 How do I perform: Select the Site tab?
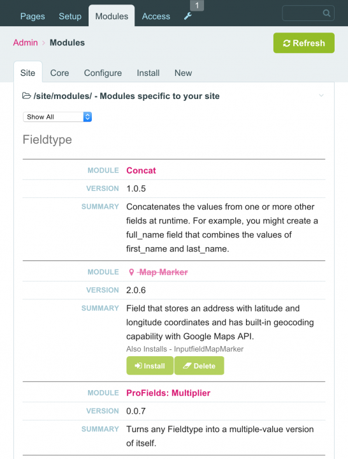(28, 73)
